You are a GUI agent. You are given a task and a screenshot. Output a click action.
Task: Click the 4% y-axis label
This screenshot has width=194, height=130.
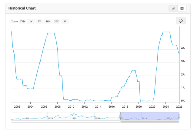click(183, 48)
